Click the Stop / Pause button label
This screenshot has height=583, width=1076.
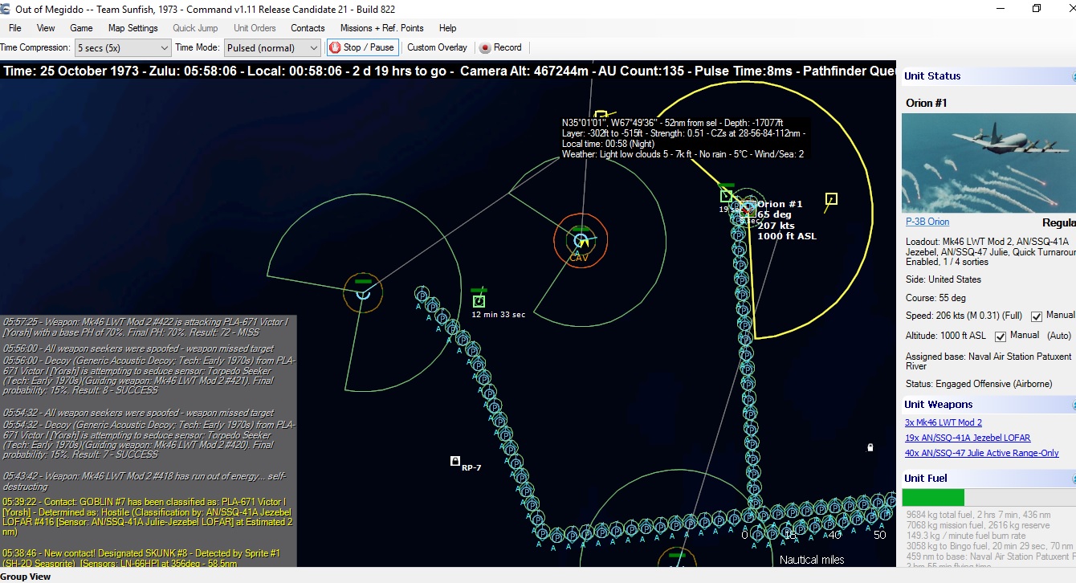(x=369, y=47)
